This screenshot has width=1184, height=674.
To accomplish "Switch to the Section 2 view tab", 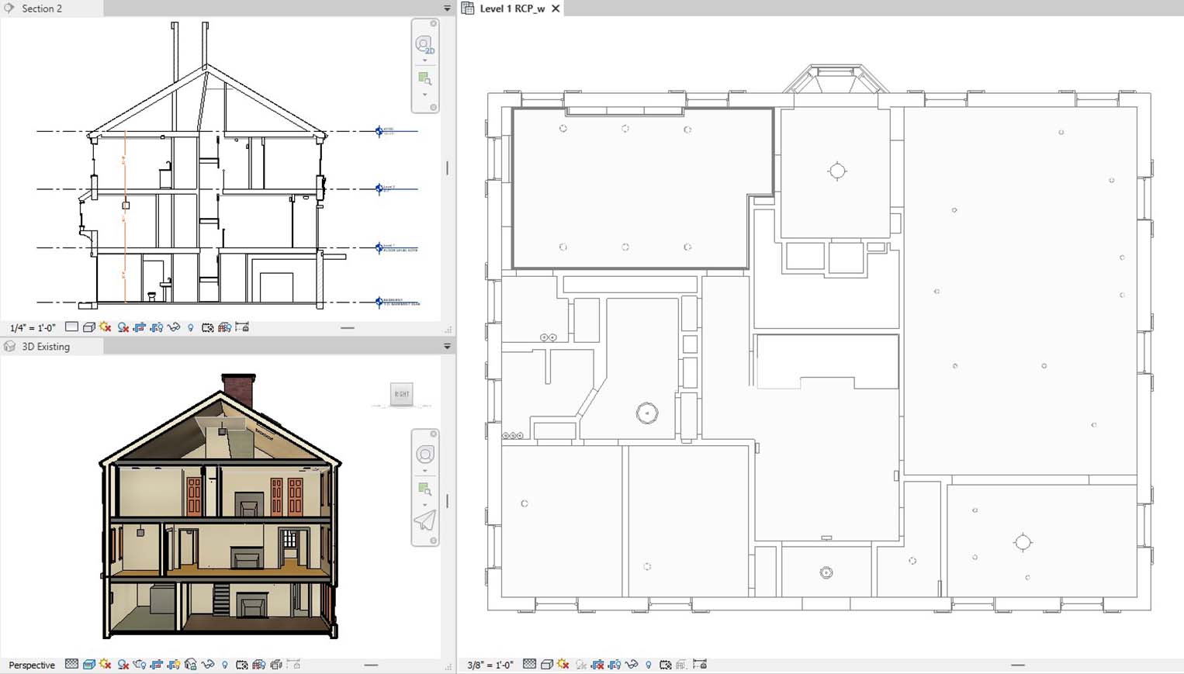I will click(x=41, y=9).
